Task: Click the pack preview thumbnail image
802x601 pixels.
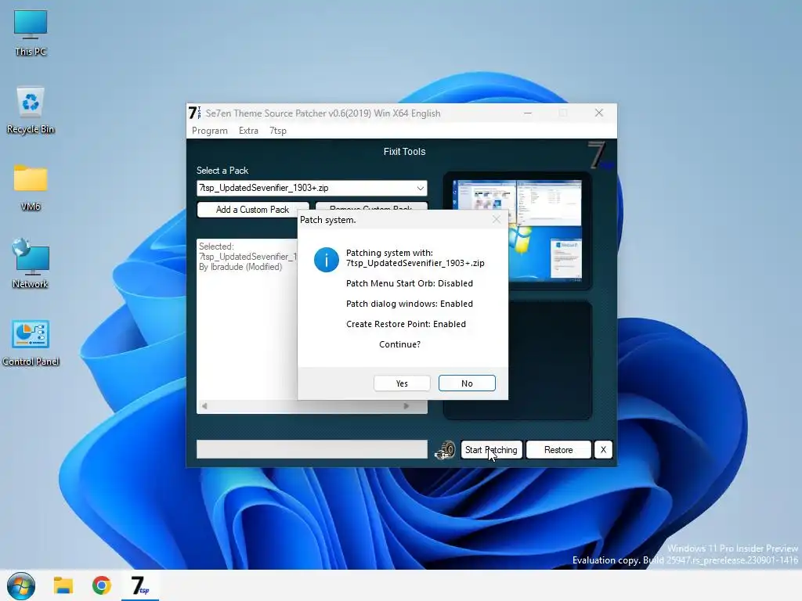Action: [517, 231]
